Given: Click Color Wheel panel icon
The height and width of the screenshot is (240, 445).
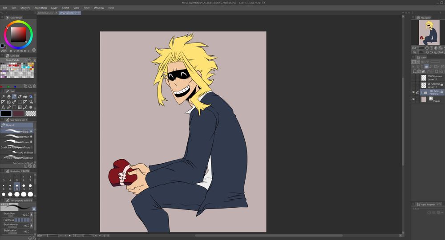Looking at the screenshot, I should point(7,18).
